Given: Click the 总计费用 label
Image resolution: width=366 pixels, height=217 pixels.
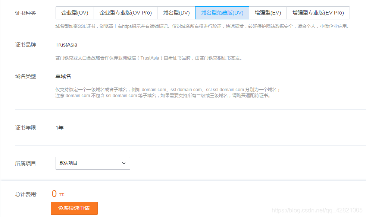Looking at the screenshot, I should click(x=26, y=194).
